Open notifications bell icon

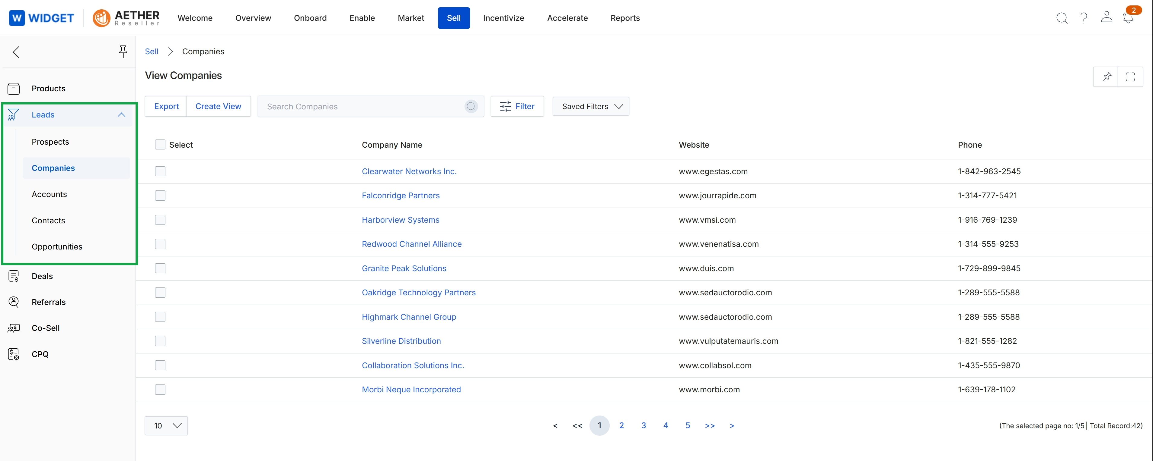click(x=1128, y=18)
